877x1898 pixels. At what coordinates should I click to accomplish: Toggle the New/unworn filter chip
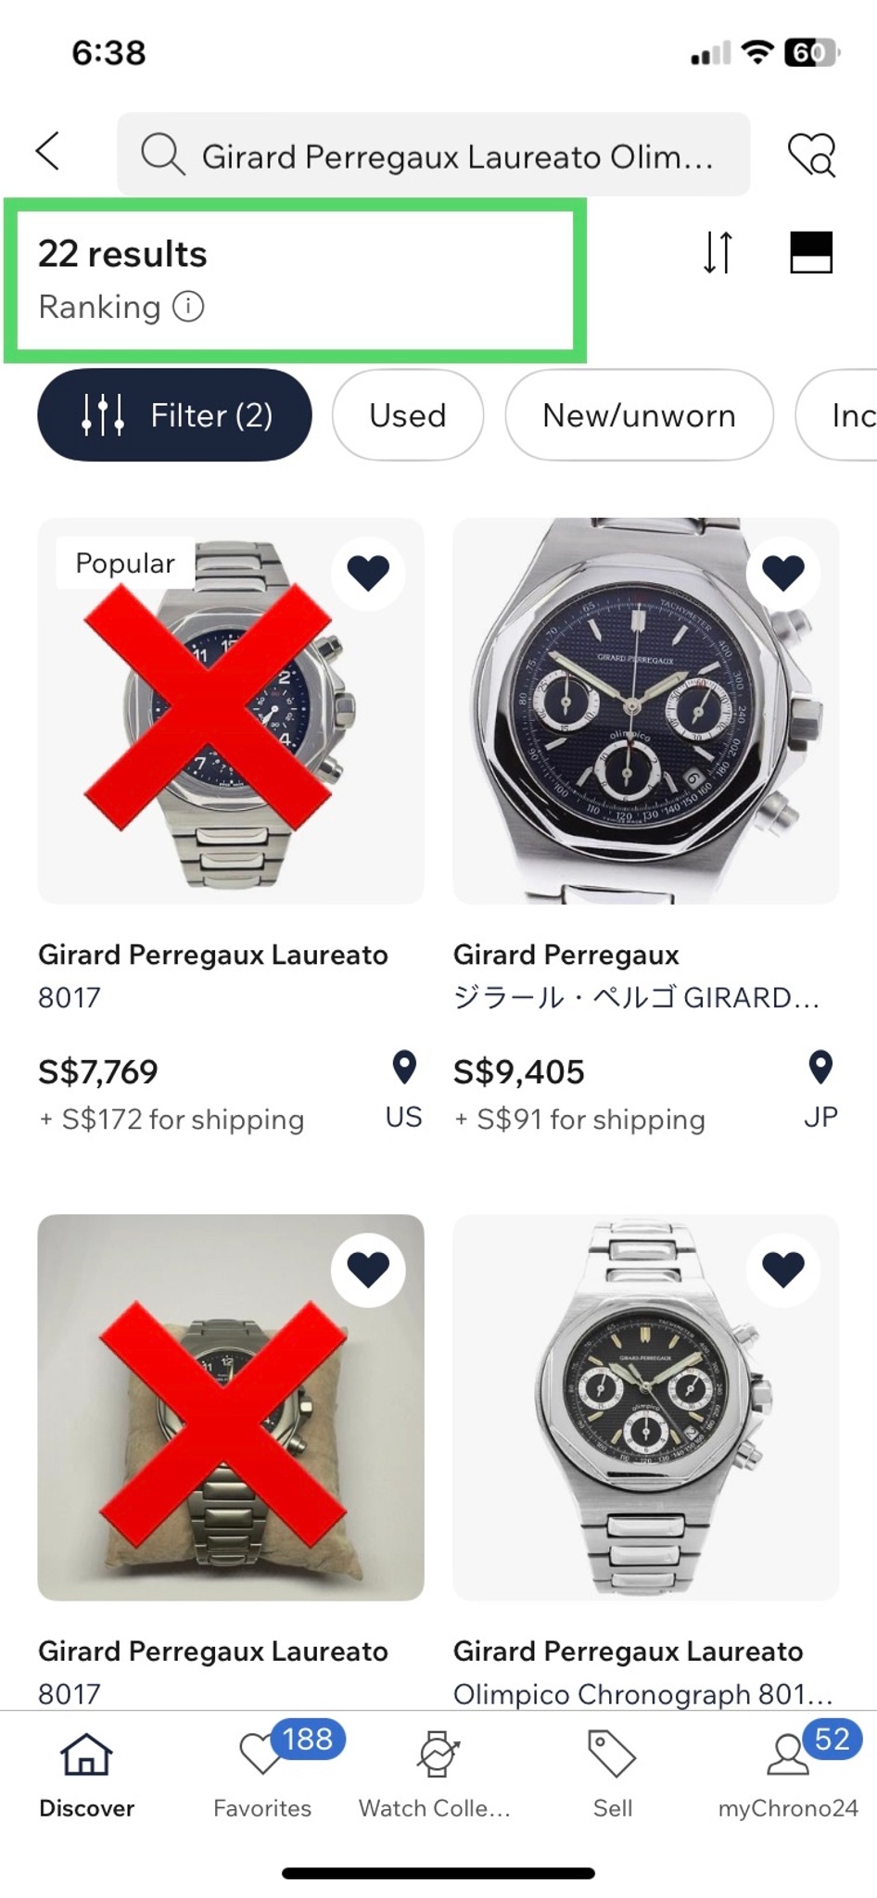[x=639, y=415]
